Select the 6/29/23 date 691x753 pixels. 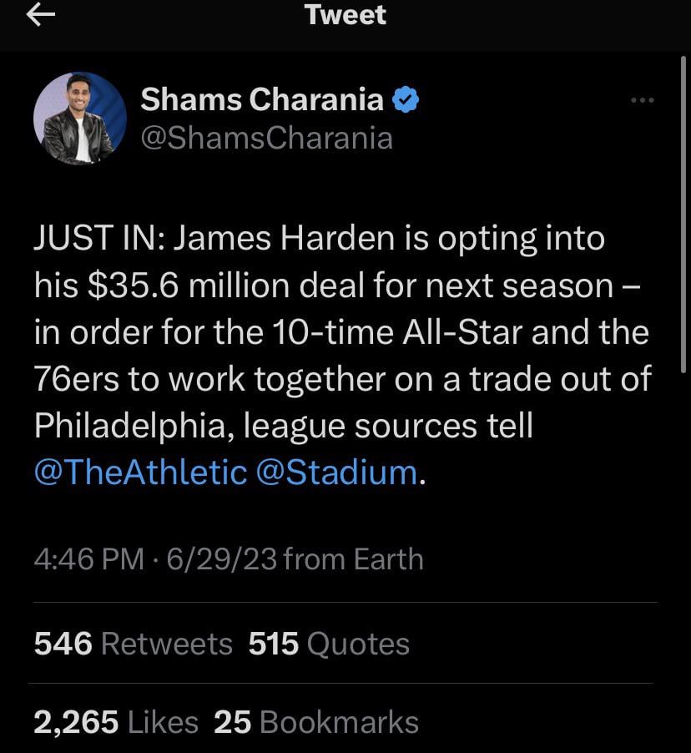pyautogui.click(x=222, y=558)
